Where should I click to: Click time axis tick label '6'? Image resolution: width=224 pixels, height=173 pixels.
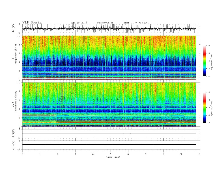tap(128, 154)
